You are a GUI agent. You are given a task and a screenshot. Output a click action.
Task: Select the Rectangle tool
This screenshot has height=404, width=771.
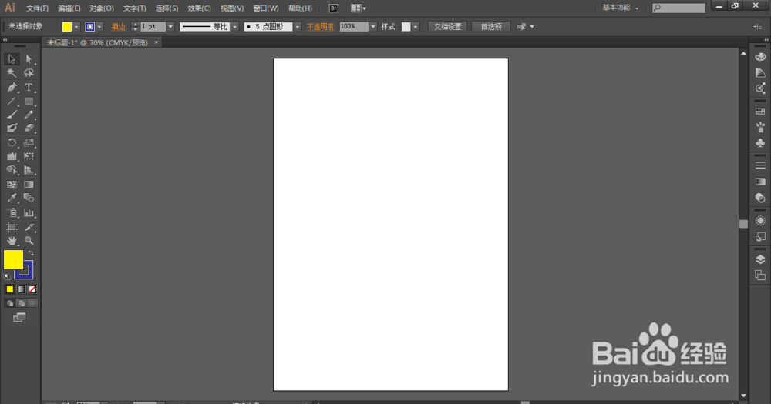click(29, 101)
